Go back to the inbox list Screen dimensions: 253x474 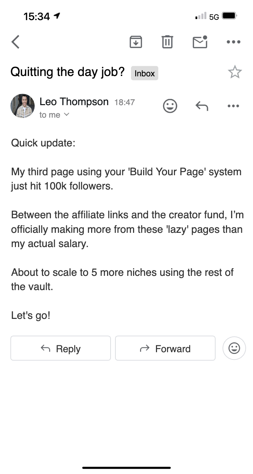click(x=16, y=42)
